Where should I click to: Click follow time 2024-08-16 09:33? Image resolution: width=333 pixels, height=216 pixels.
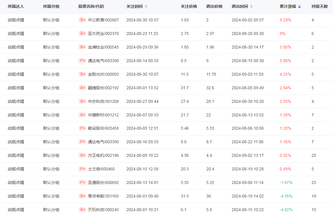click(142, 142)
